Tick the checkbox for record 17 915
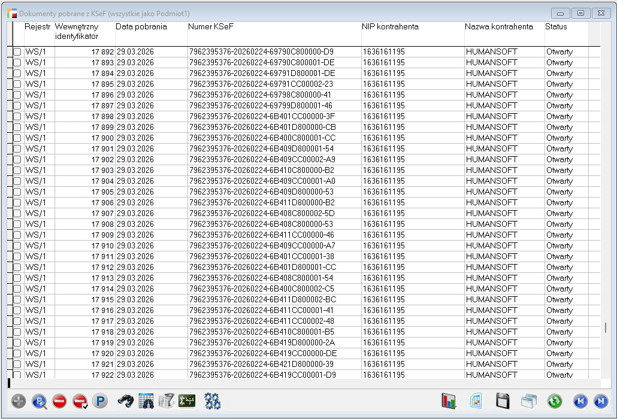The image size is (617, 419). coord(17,300)
